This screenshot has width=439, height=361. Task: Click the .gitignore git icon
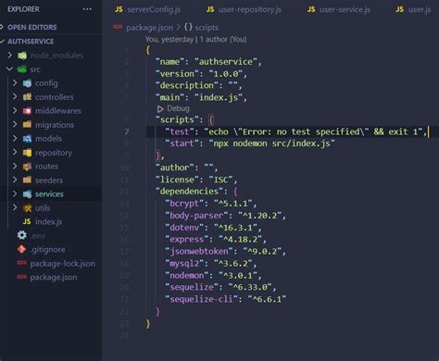click(22, 249)
